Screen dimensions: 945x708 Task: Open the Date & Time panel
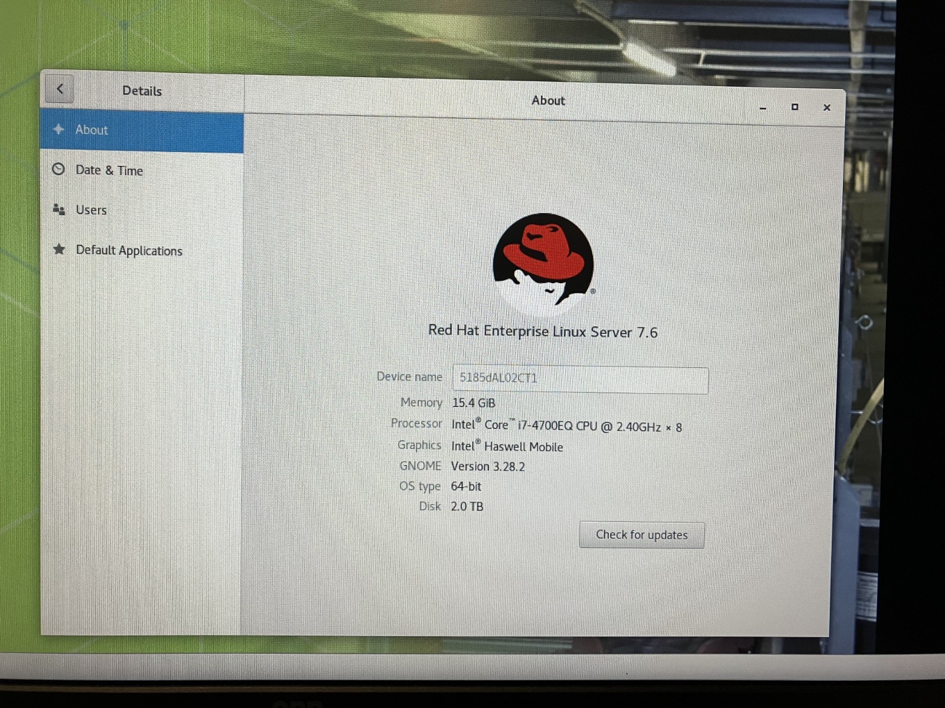142,171
